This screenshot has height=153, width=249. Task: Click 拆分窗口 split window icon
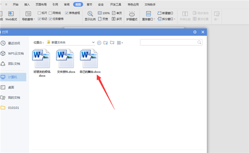[x=159, y=19]
